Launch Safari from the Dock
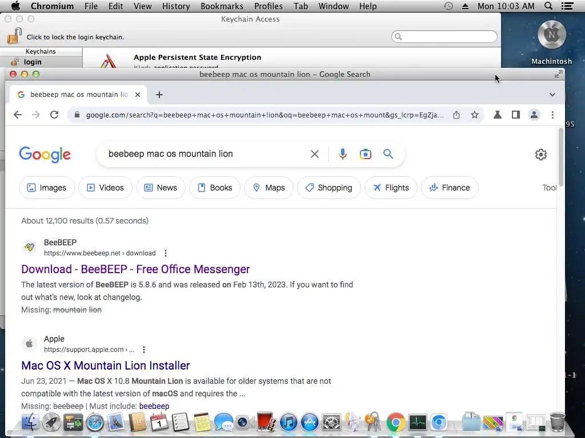Image resolution: width=585 pixels, height=438 pixels. tap(95, 423)
